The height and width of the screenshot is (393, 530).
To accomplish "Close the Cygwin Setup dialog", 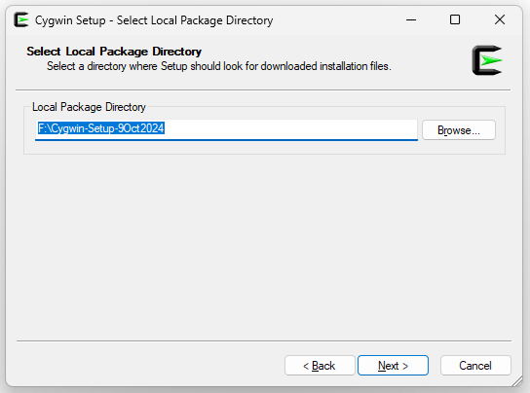I will click(x=500, y=19).
